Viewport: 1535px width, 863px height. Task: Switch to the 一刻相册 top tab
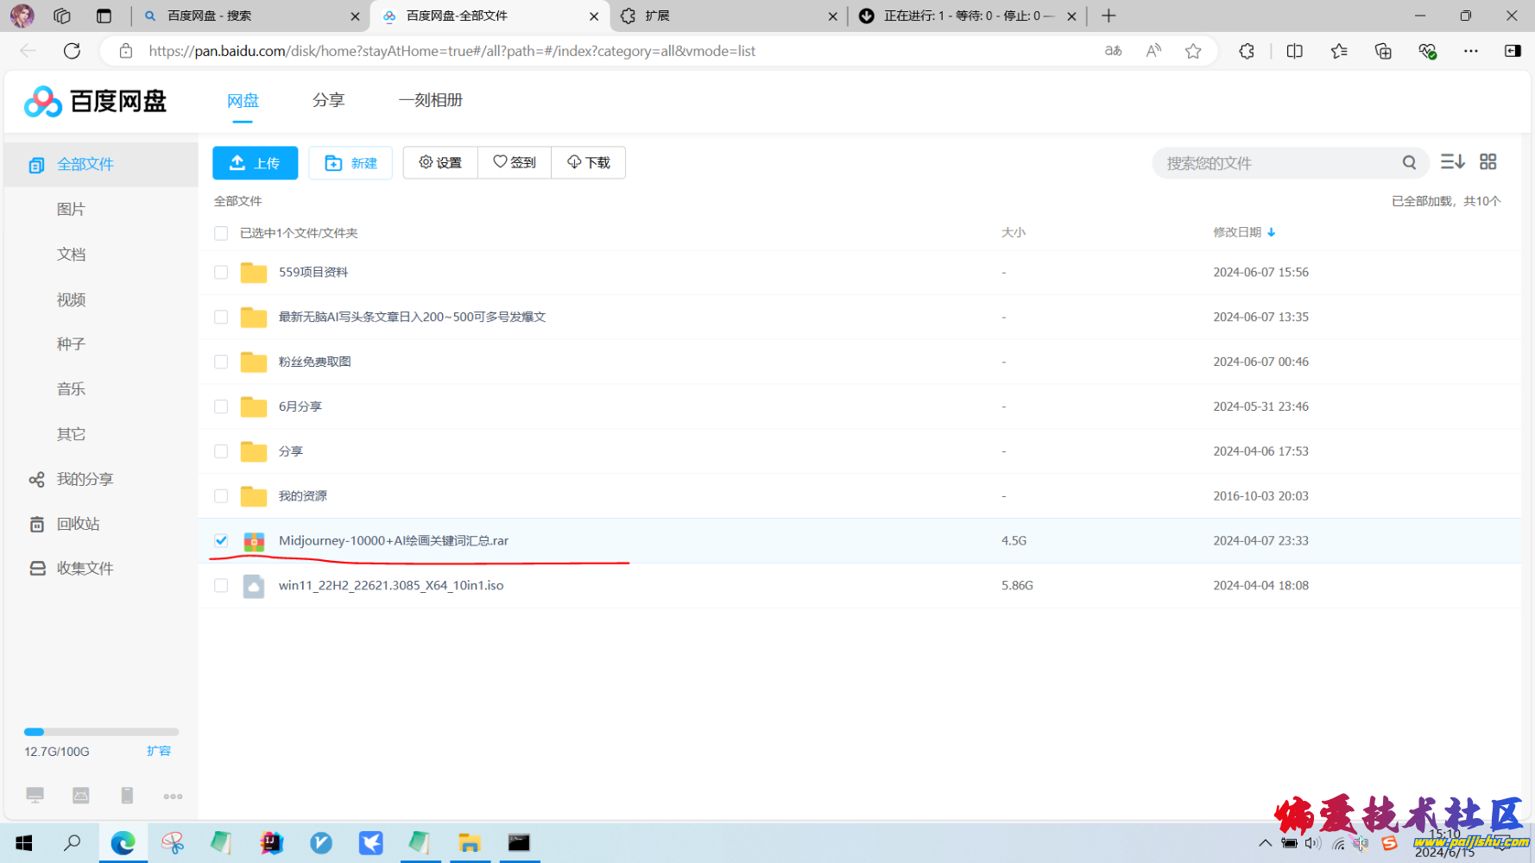point(430,100)
